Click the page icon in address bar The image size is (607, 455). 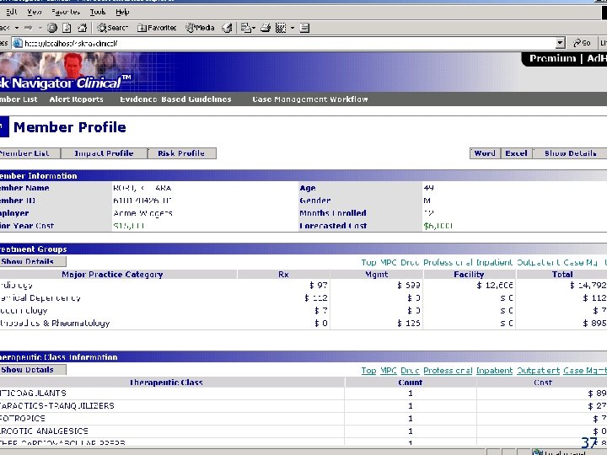(x=18, y=43)
